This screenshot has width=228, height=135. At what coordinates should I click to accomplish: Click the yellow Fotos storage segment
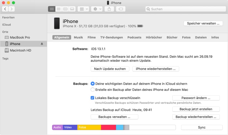pos(89,127)
